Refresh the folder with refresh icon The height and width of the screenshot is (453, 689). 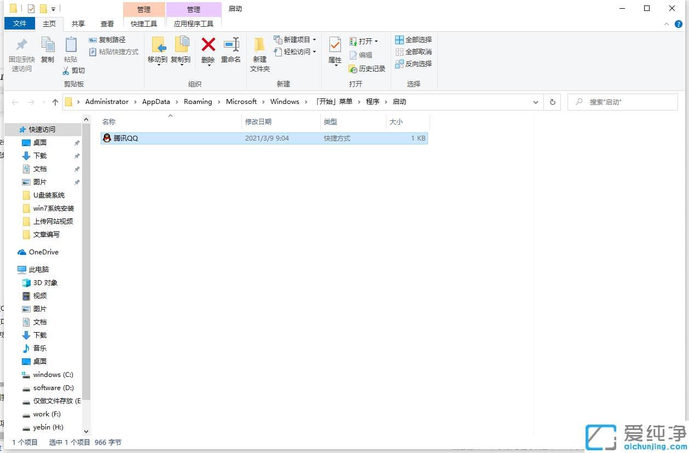coord(552,102)
